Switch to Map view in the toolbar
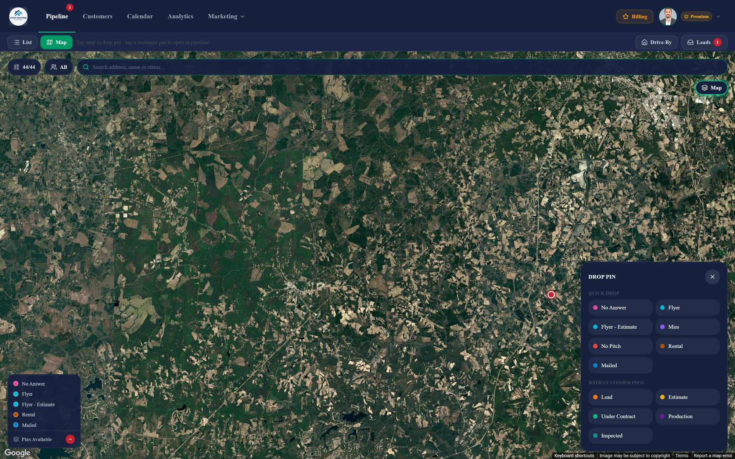 click(56, 42)
